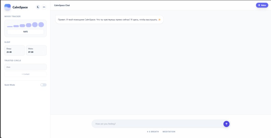Edit the Sleep time 23:00 field
This screenshot has height=138, width=271.
coord(15,51)
